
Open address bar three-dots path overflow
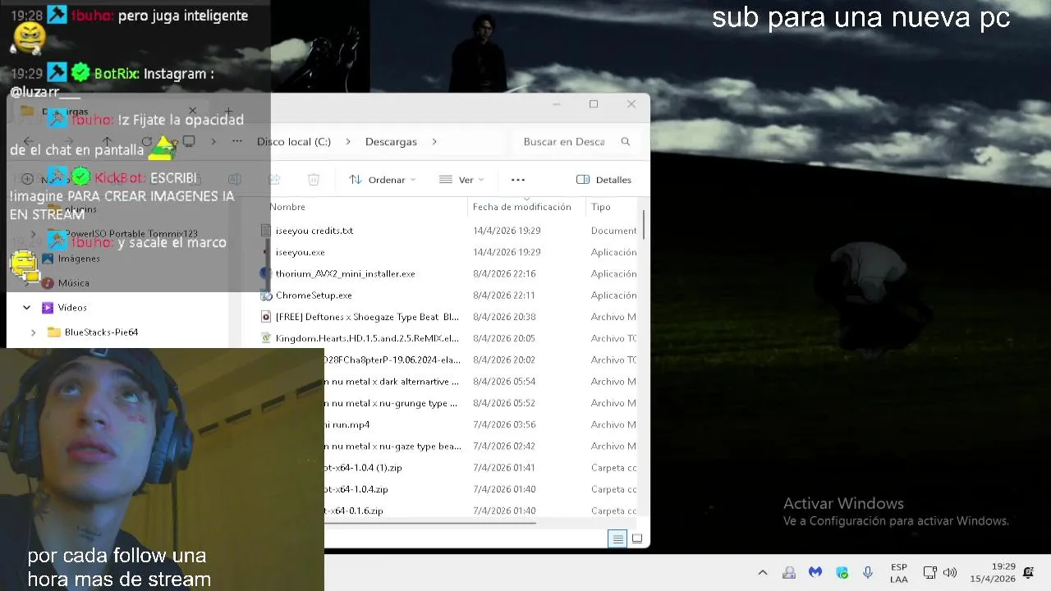[237, 141]
